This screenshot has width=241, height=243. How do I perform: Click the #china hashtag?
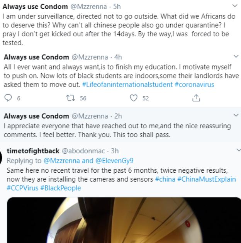click(165, 180)
